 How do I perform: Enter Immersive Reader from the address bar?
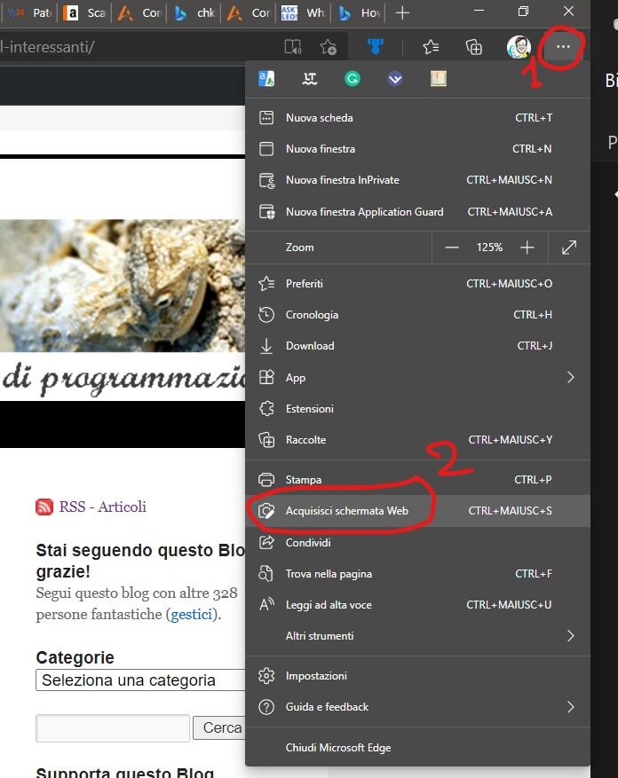(x=292, y=47)
